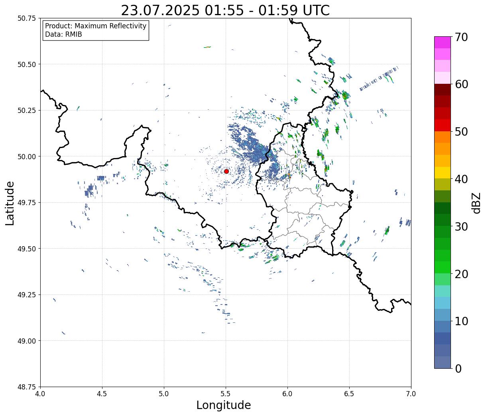Image resolution: width=486 pixels, height=415 pixels.
Task: Click the latitude tick label 50.00
Action: (x=27, y=156)
